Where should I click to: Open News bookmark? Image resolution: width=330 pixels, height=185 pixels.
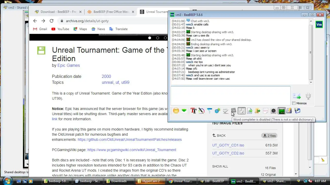(x=98, y=29)
